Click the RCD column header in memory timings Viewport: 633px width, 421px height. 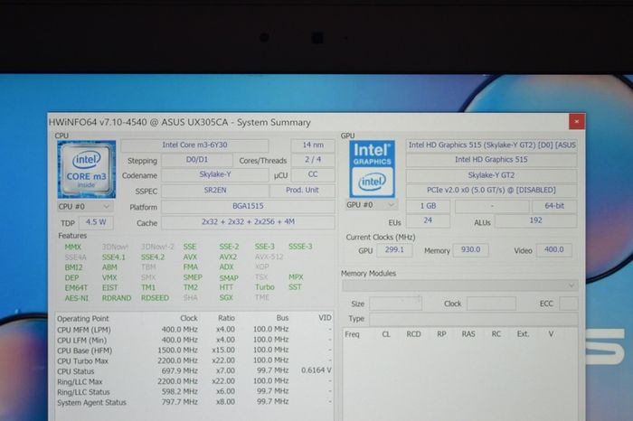414,334
